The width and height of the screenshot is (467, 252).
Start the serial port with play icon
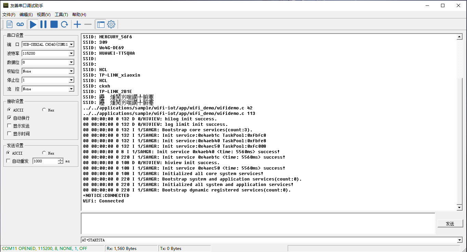(x=33, y=24)
